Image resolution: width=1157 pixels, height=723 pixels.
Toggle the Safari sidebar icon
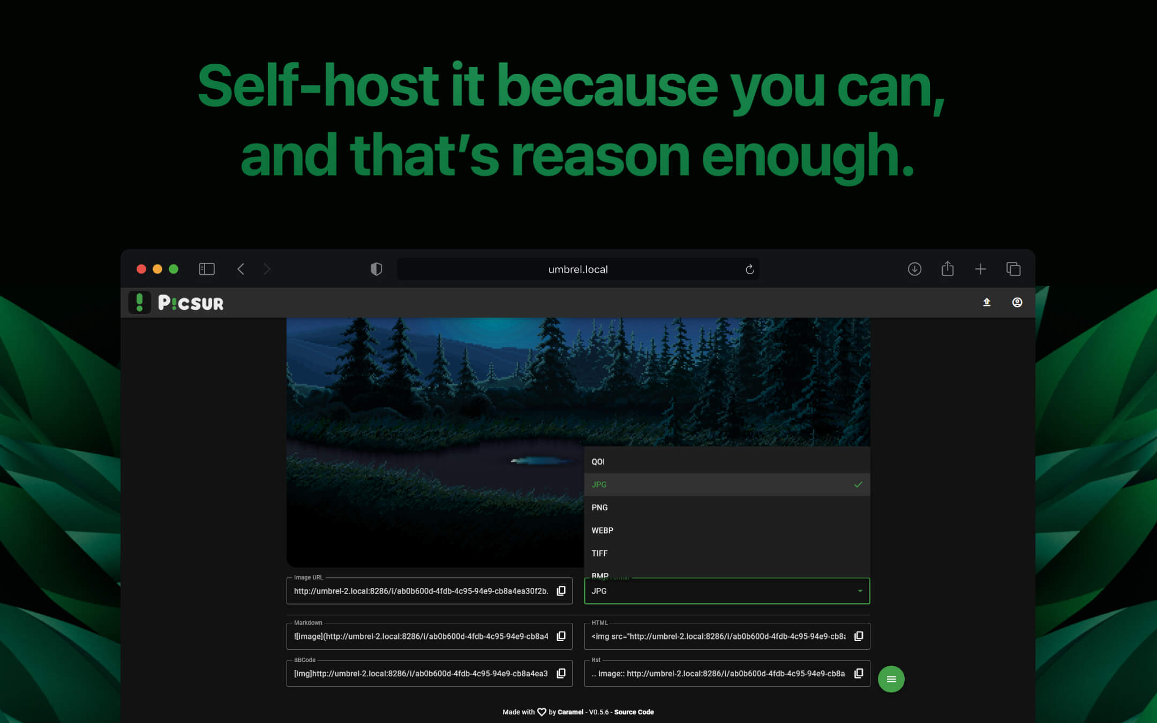click(x=206, y=269)
